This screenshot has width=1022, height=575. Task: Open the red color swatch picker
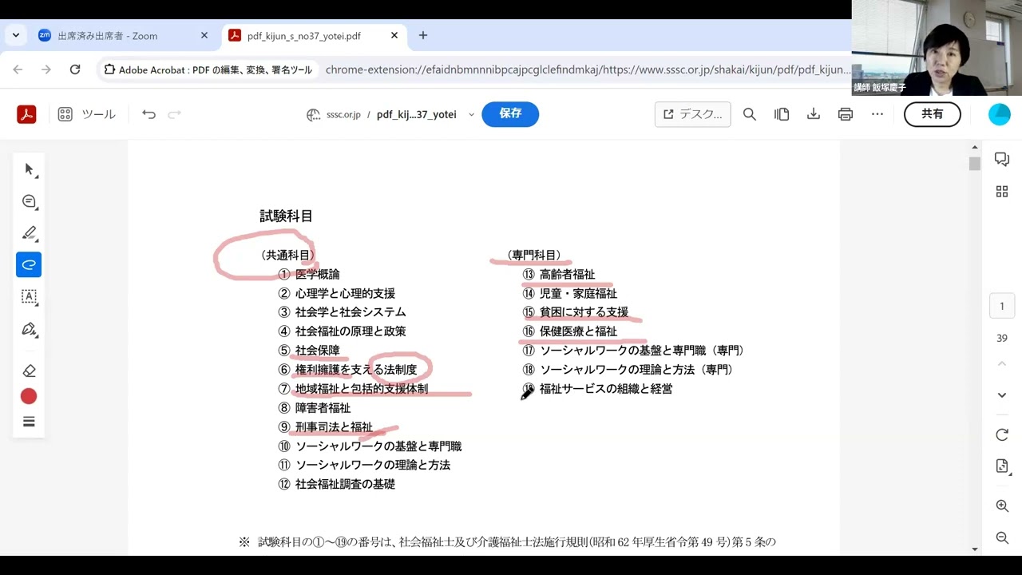click(x=29, y=396)
